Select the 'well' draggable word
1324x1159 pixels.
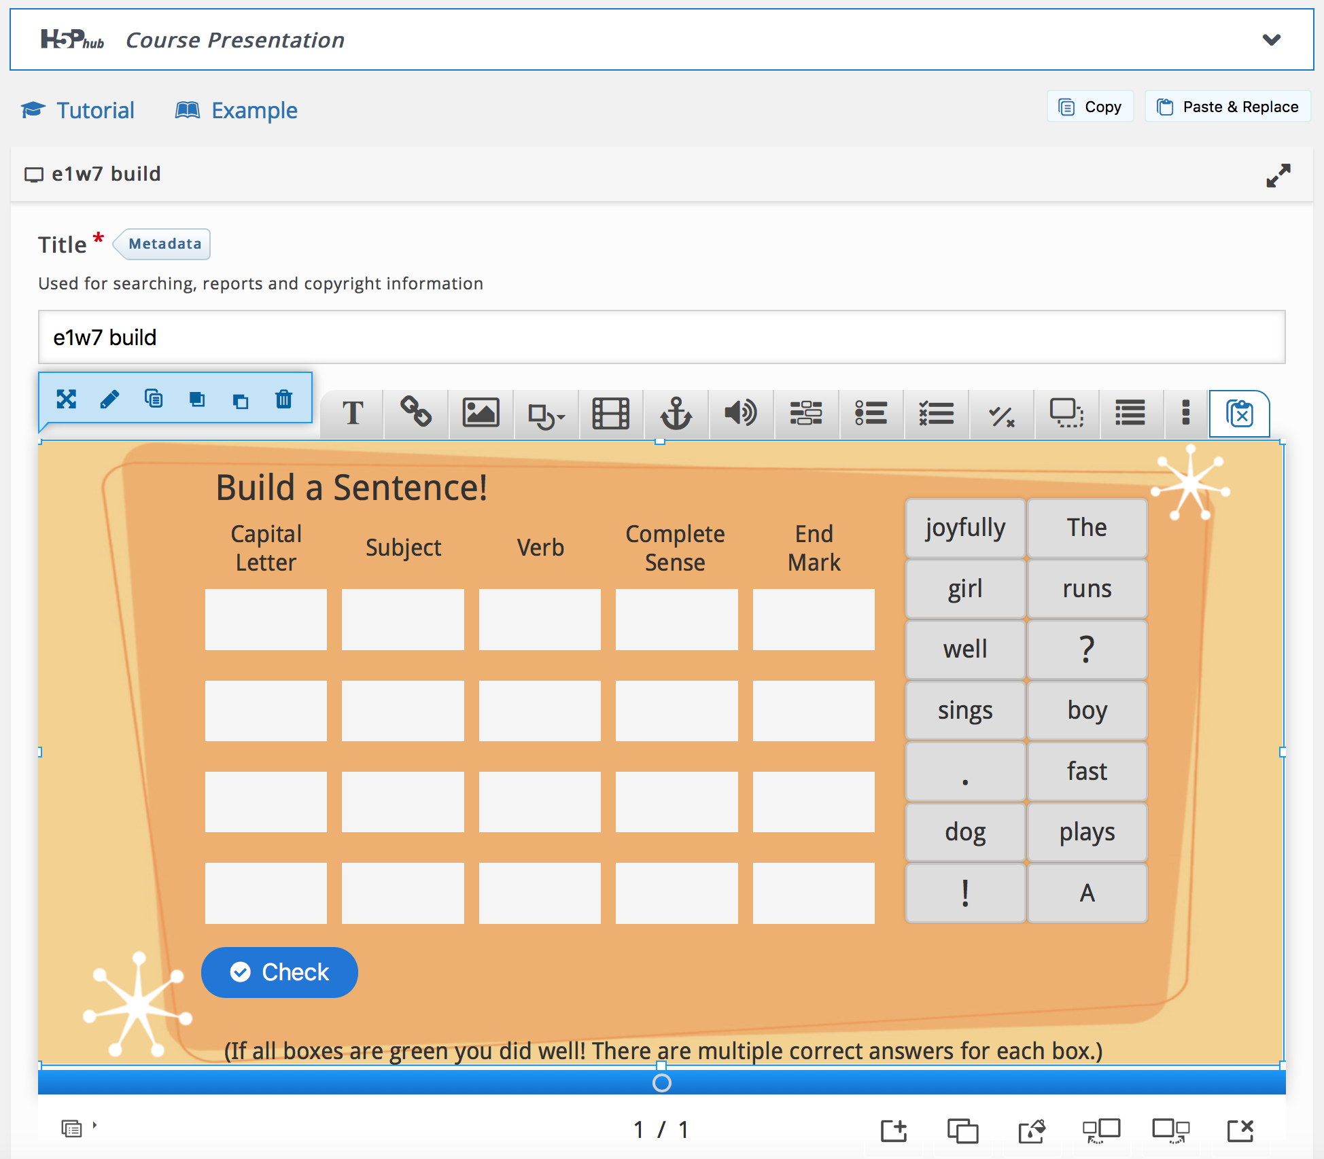(x=965, y=649)
